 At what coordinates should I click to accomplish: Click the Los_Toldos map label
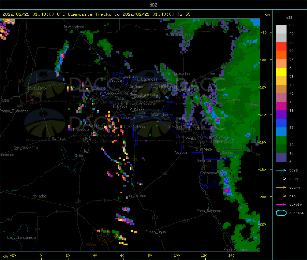tap(136, 196)
